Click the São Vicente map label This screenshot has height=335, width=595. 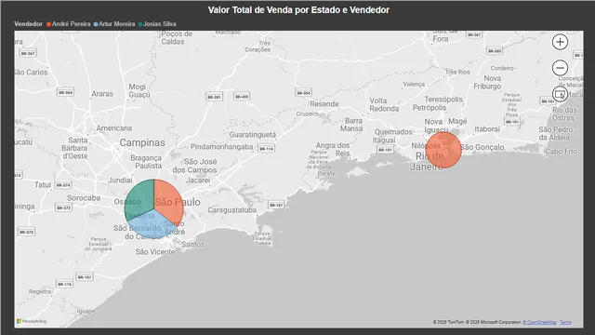pyautogui.click(x=155, y=252)
